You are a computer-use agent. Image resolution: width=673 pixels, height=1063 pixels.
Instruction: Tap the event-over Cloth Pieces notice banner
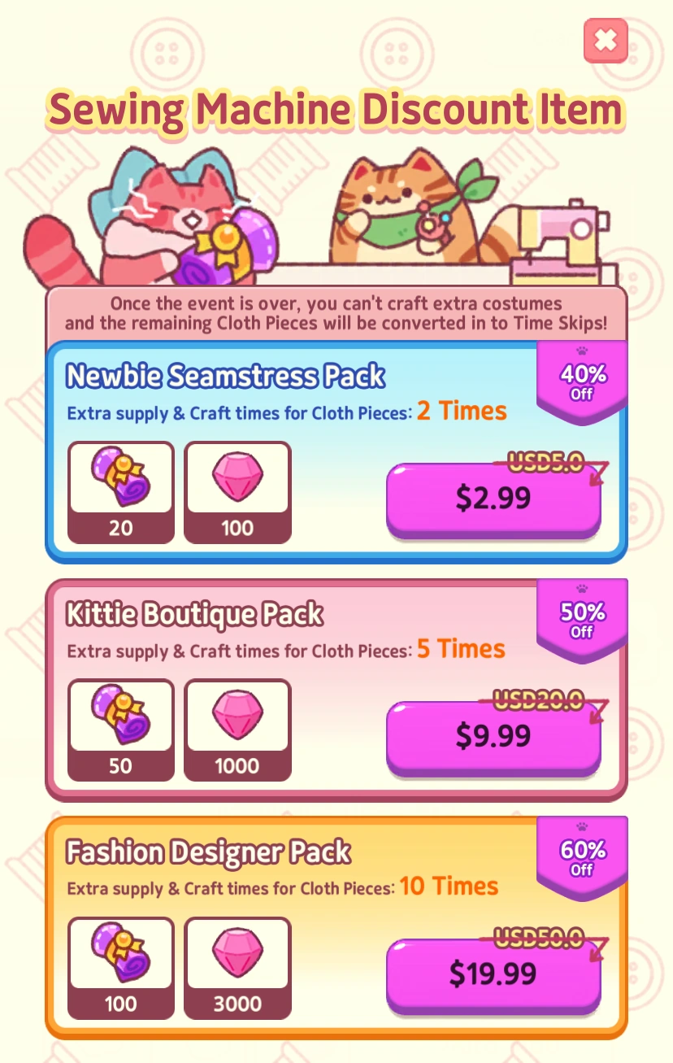(336, 313)
